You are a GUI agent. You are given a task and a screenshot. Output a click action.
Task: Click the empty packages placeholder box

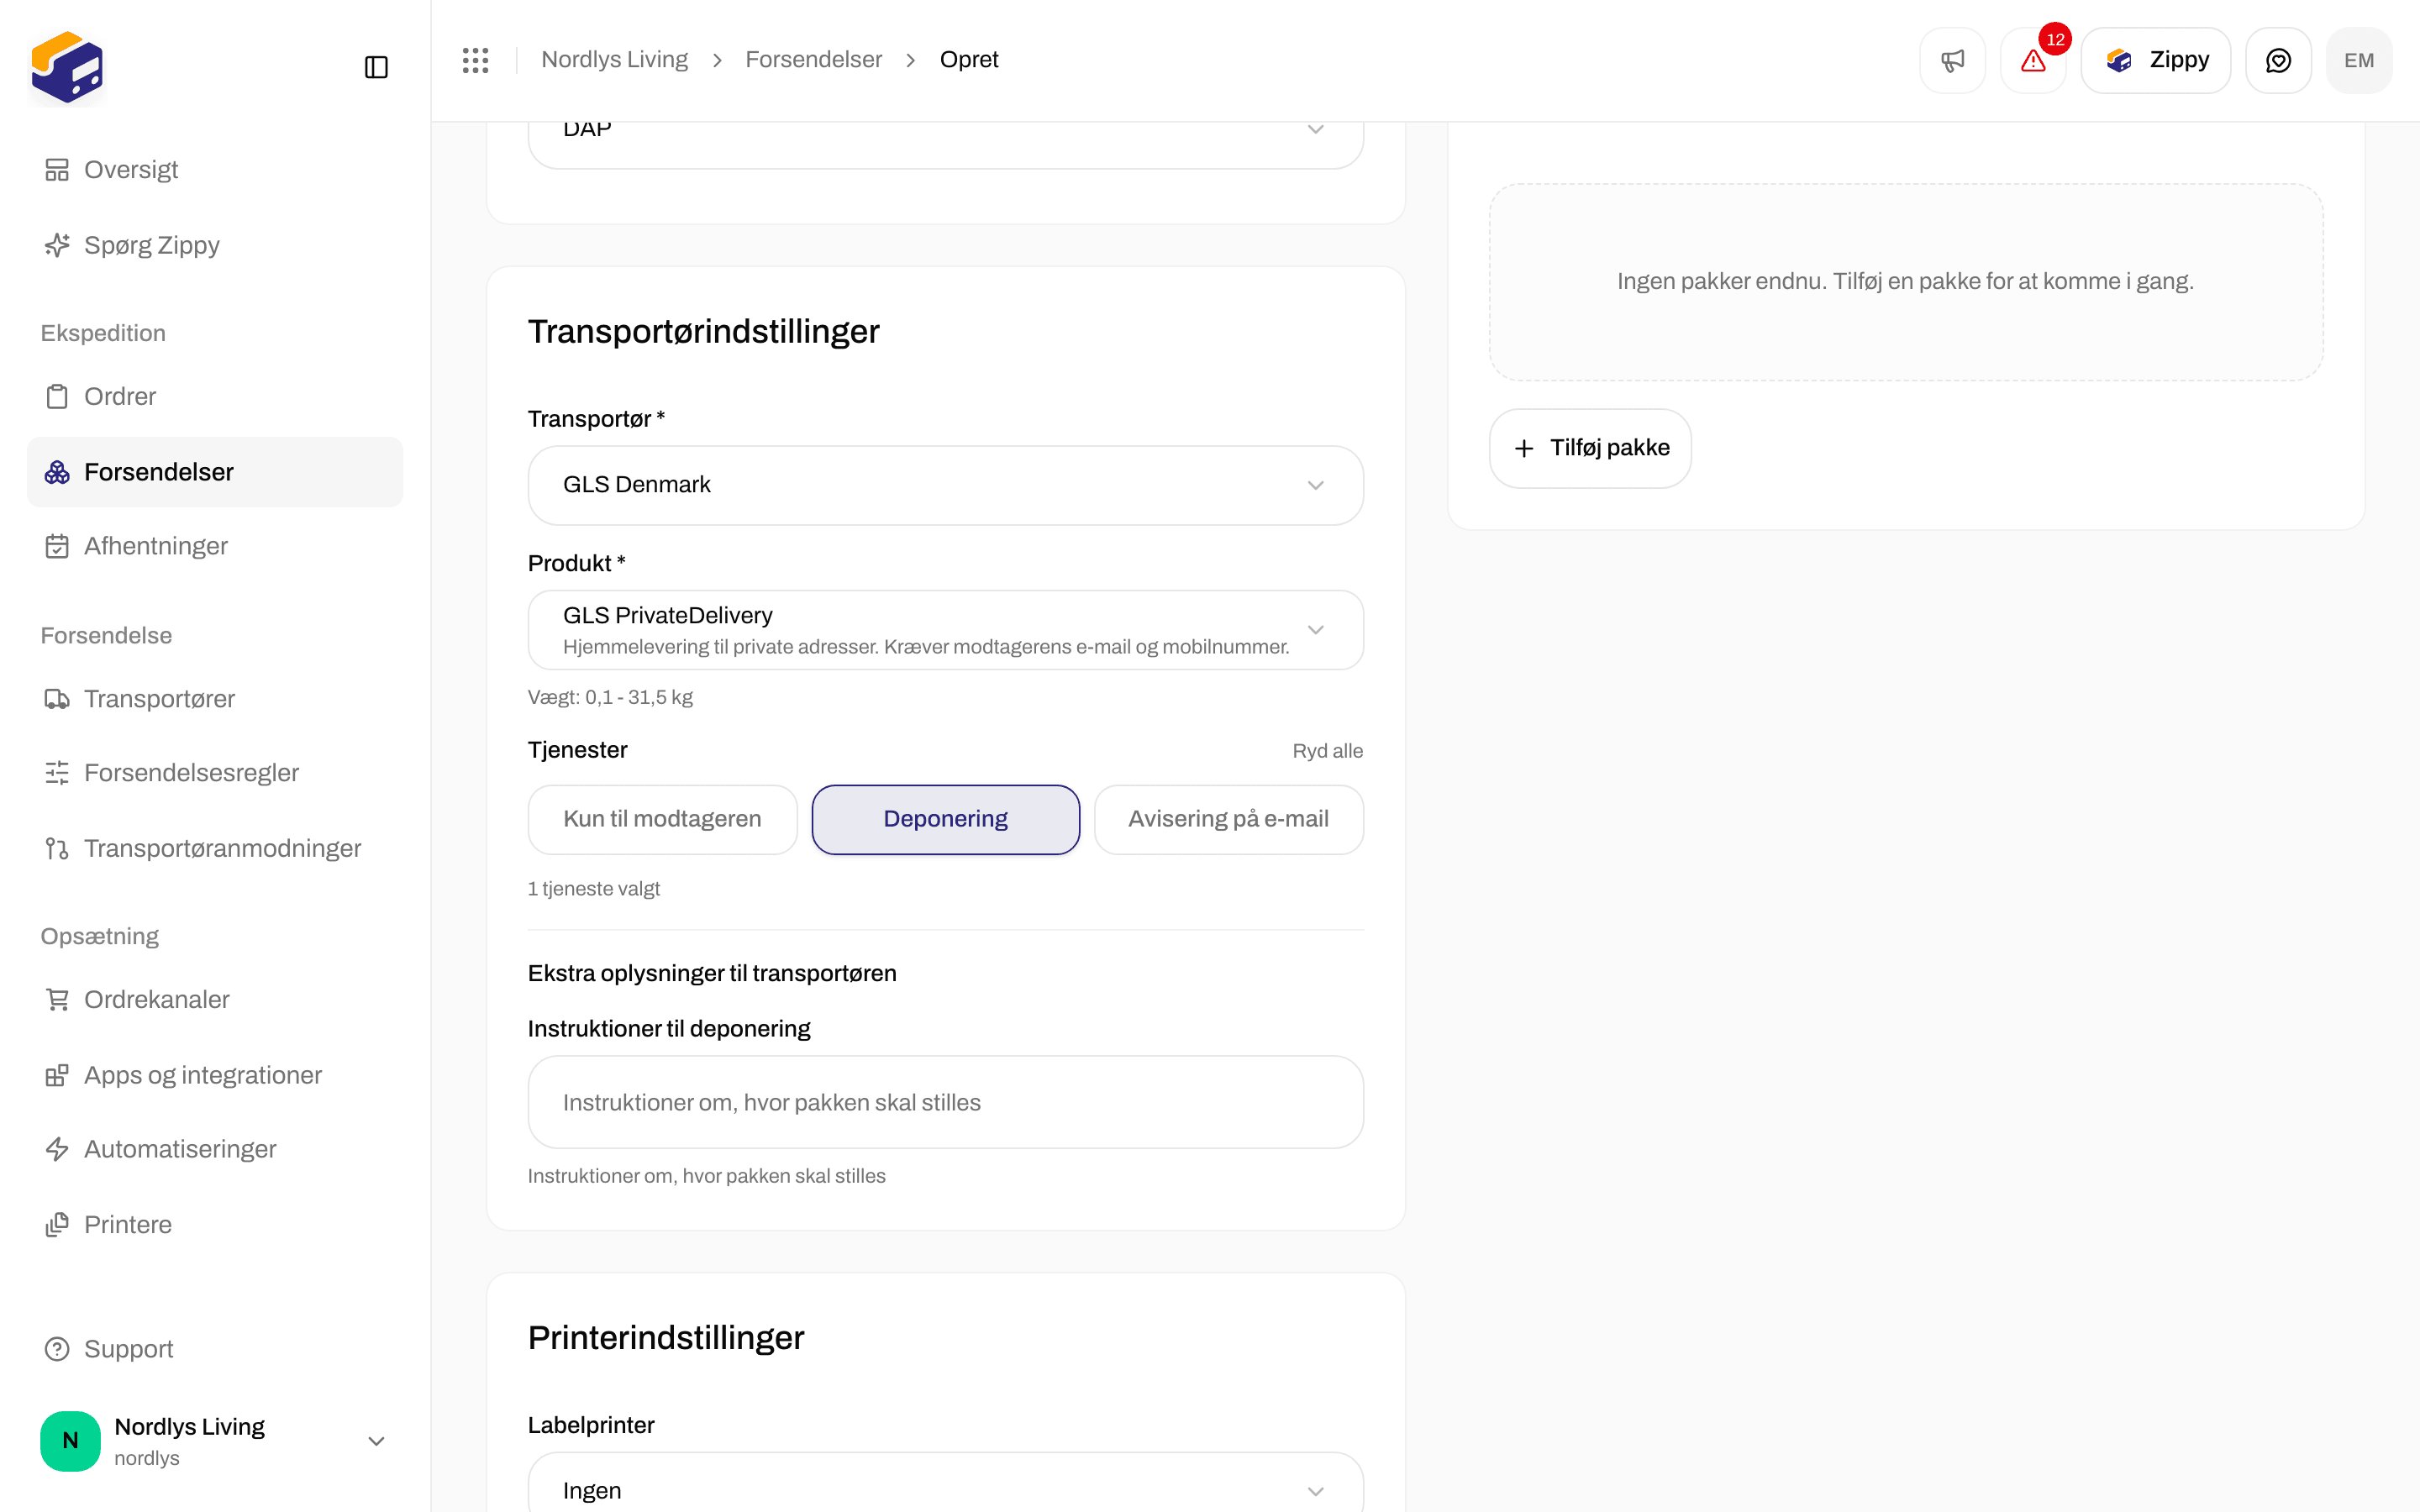tap(1905, 282)
